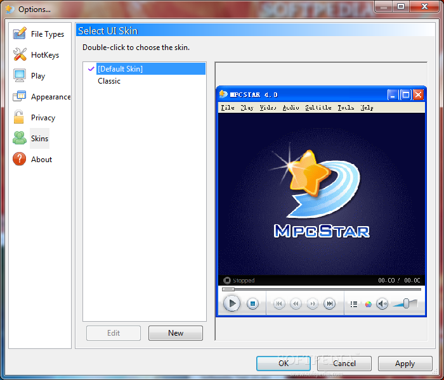Open the Appearance window icon
Image resolution: width=444 pixels, height=380 pixels.
point(20,96)
